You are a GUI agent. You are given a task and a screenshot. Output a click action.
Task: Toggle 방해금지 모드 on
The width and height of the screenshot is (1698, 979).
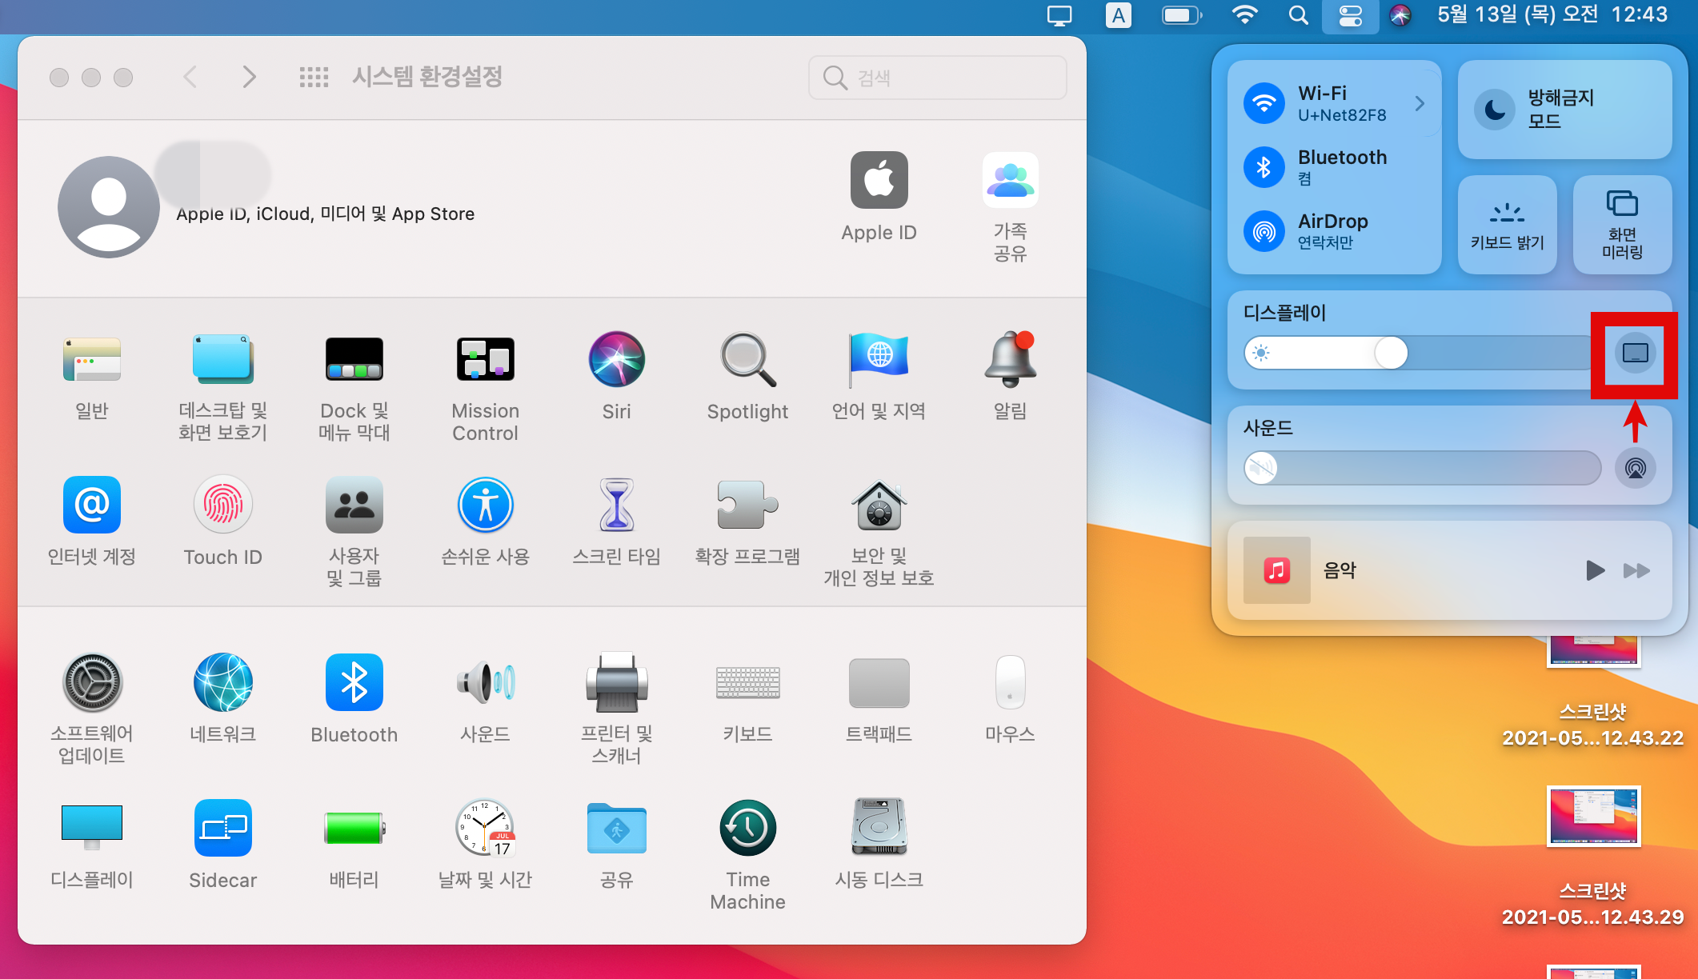pos(1495,110)
